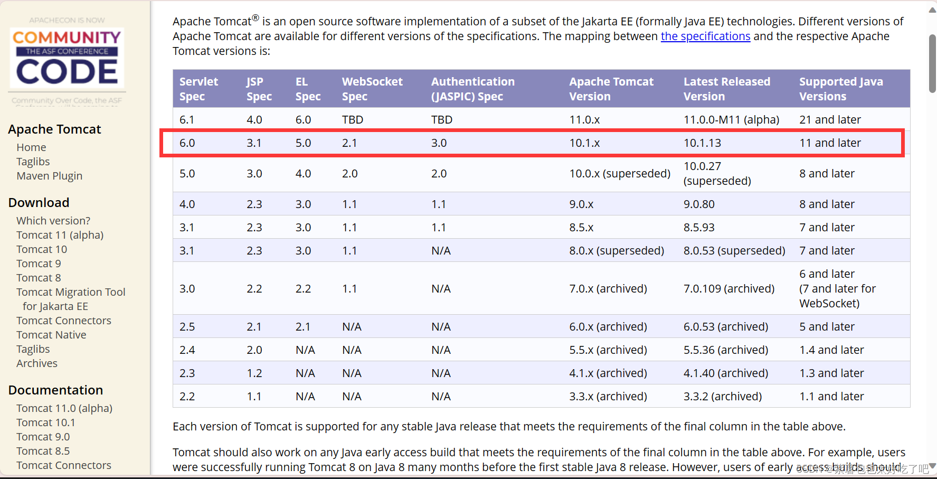937x479 pixels.
Task: Open the Home link in sidebar
Action: click(31, 147)
